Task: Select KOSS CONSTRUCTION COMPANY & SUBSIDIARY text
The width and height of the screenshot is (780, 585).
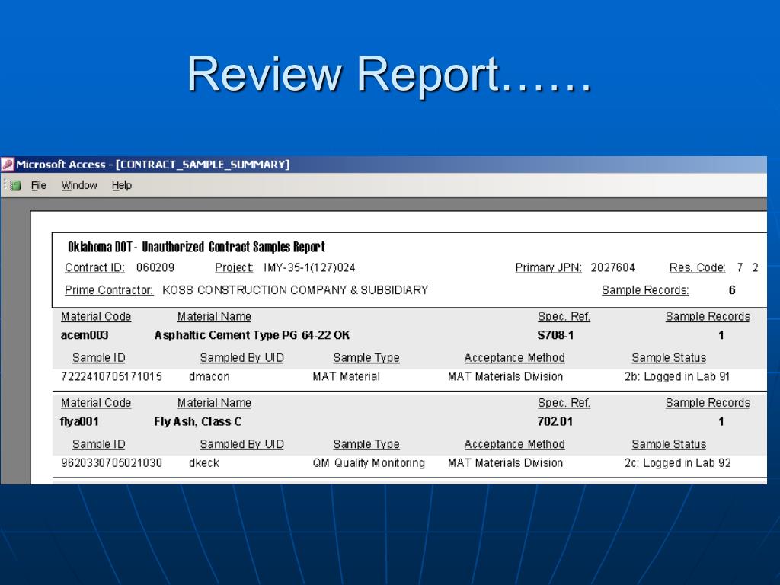Action: point(296,290)
